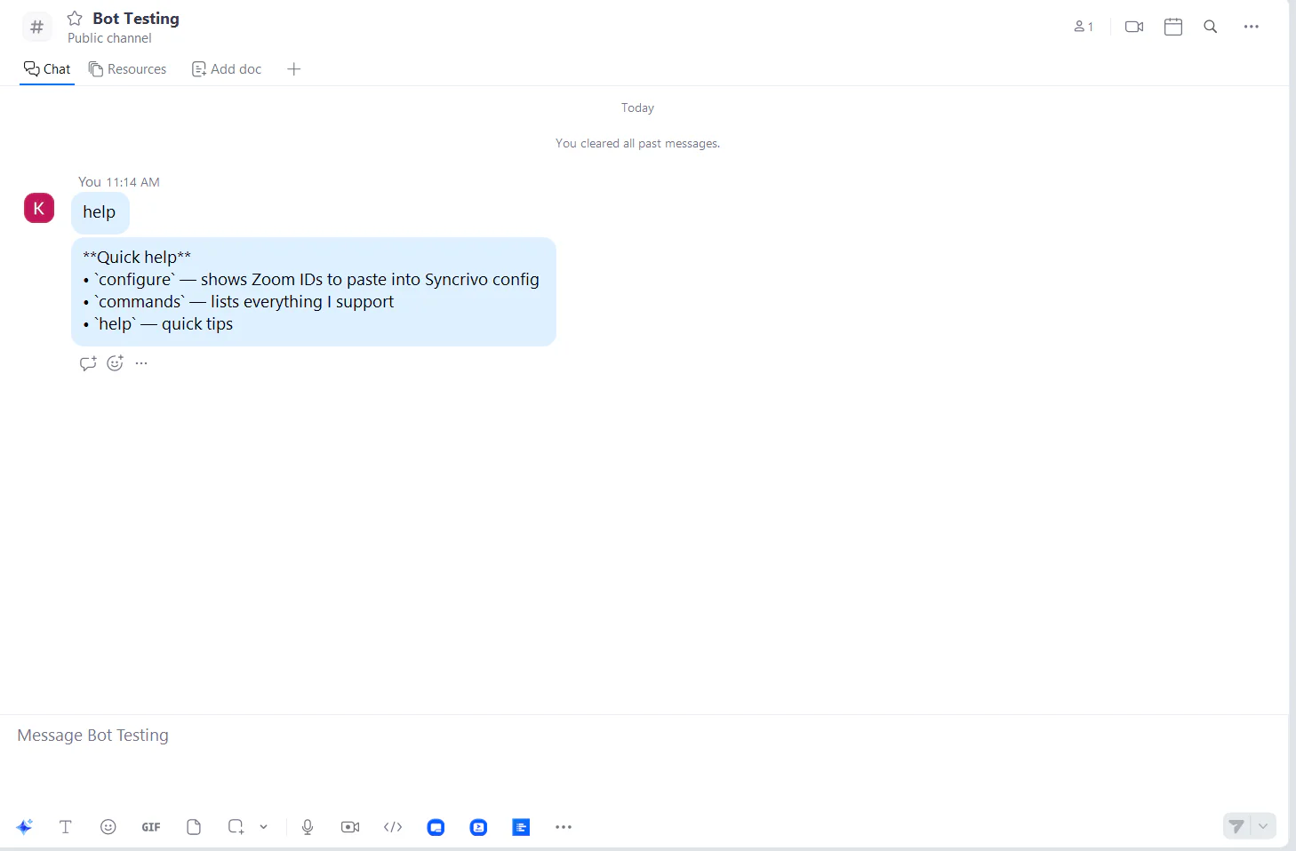Open the Resources tab
The width and height of the screenshot is (1296, 851).
tap(127, 69)
